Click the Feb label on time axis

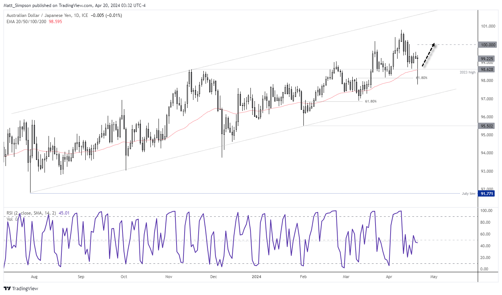point(303,276)
